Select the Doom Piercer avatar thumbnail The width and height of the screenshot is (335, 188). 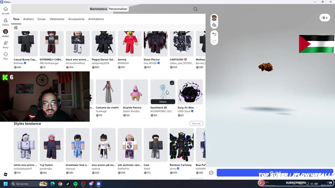(155, 44)
